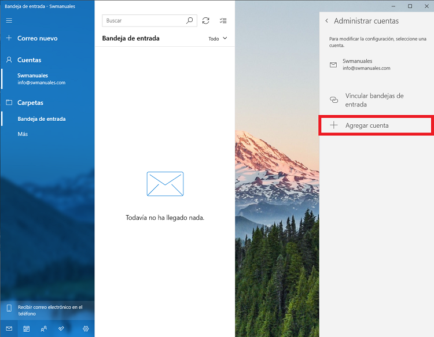Sync the mailbox with the refresh icon

coord(205,21)
